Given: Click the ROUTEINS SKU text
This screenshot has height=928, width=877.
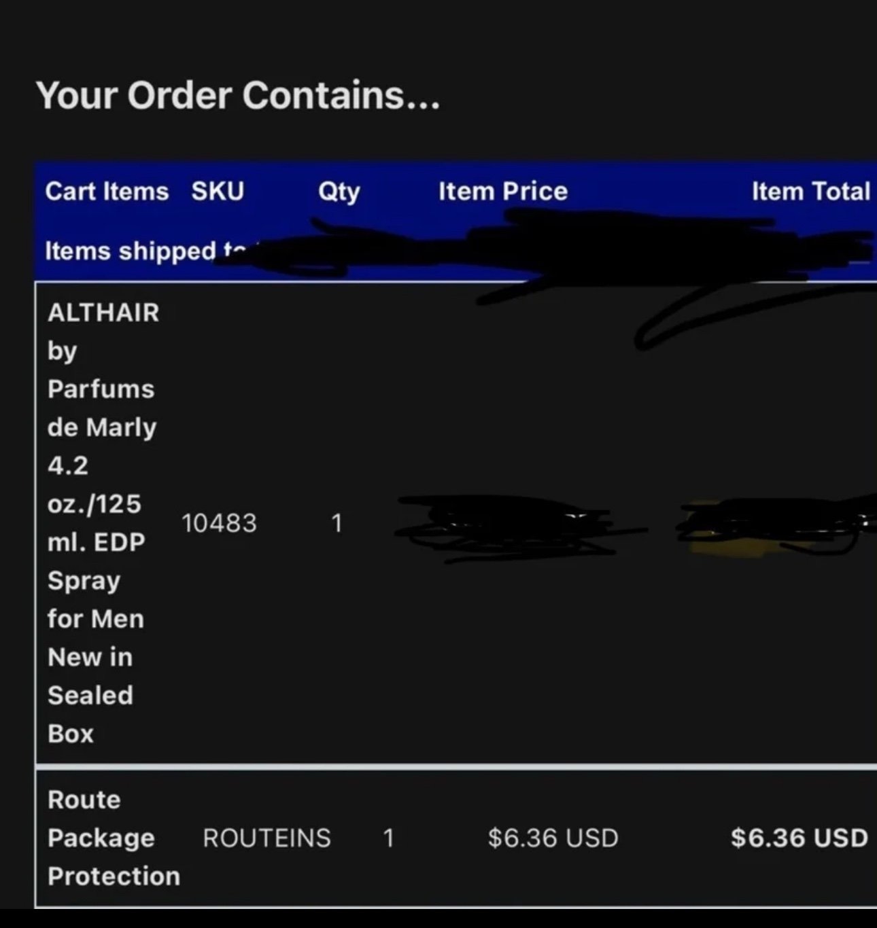Looking at the screenshot, I should (266, 838).
